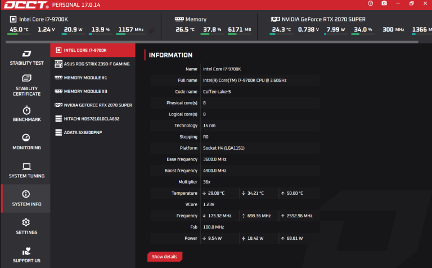Click the Memory icon in header
This screenshot has height=268, width=432.
pos(179,19)
